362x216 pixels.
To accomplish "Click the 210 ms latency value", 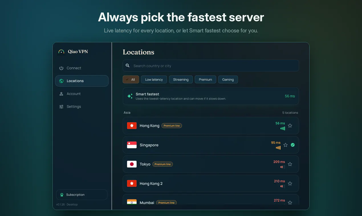I will (279, 181).
